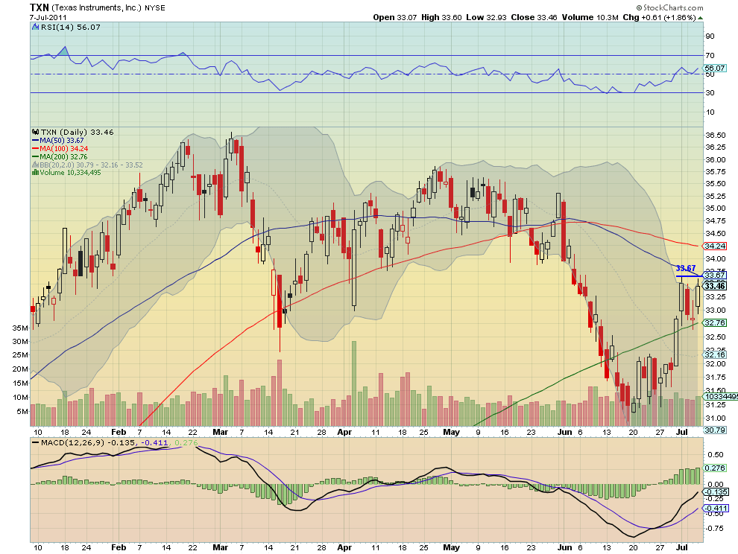Click the RSI line icon beside RSI(14)
Image resolution: width=738 pixels, height=554 pixels.
pos(35,28)
